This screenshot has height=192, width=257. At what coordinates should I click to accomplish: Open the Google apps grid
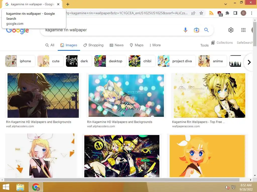click(x=243, y=30)
